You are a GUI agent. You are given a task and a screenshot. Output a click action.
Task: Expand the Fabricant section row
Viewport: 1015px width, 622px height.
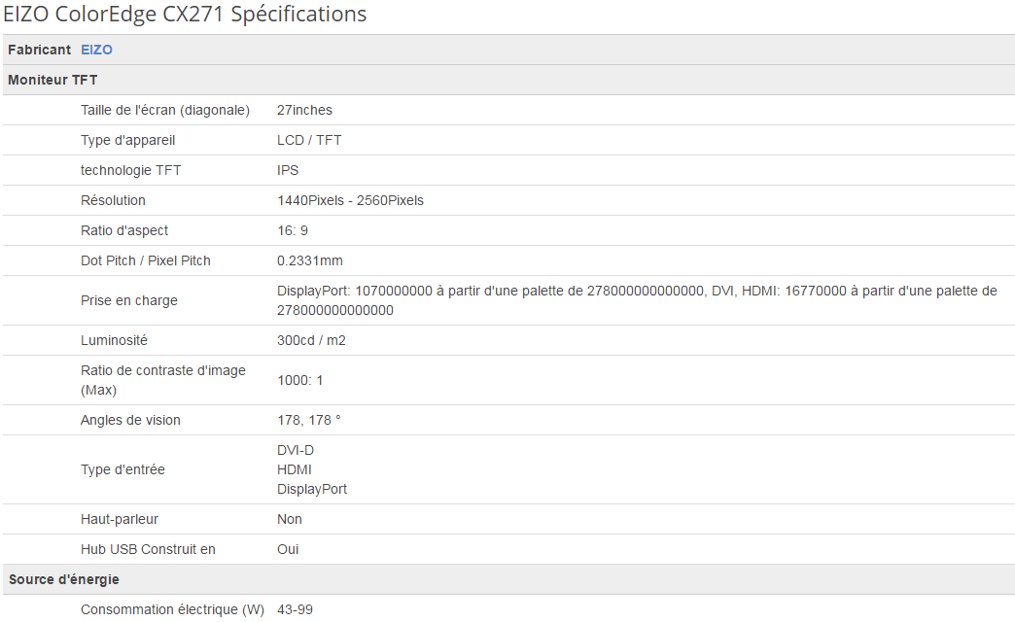click(37, 50)
